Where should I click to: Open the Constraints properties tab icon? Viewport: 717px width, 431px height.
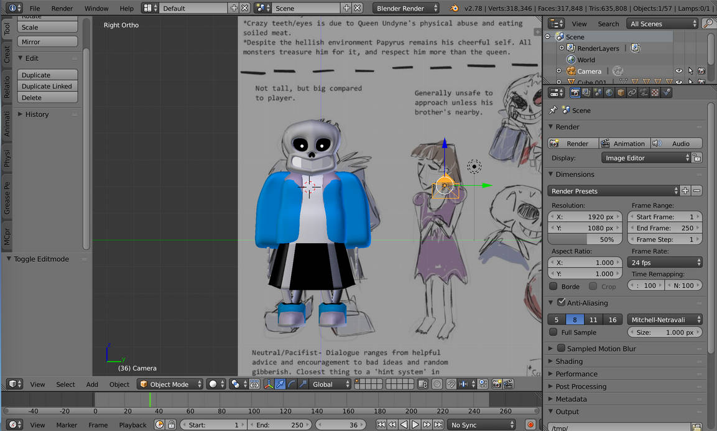(632, 93)
